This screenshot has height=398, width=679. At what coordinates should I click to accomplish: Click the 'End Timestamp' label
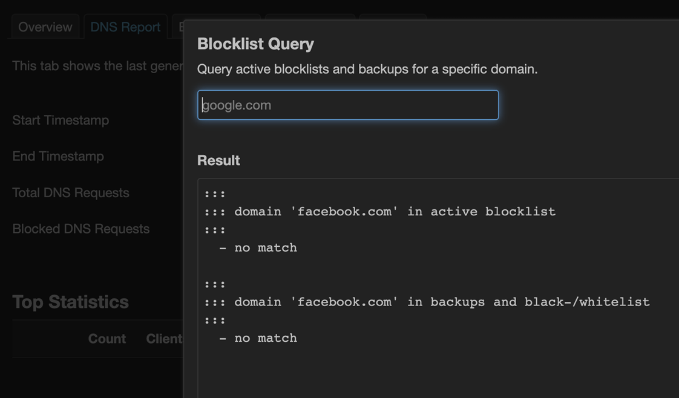pos(58,156)
